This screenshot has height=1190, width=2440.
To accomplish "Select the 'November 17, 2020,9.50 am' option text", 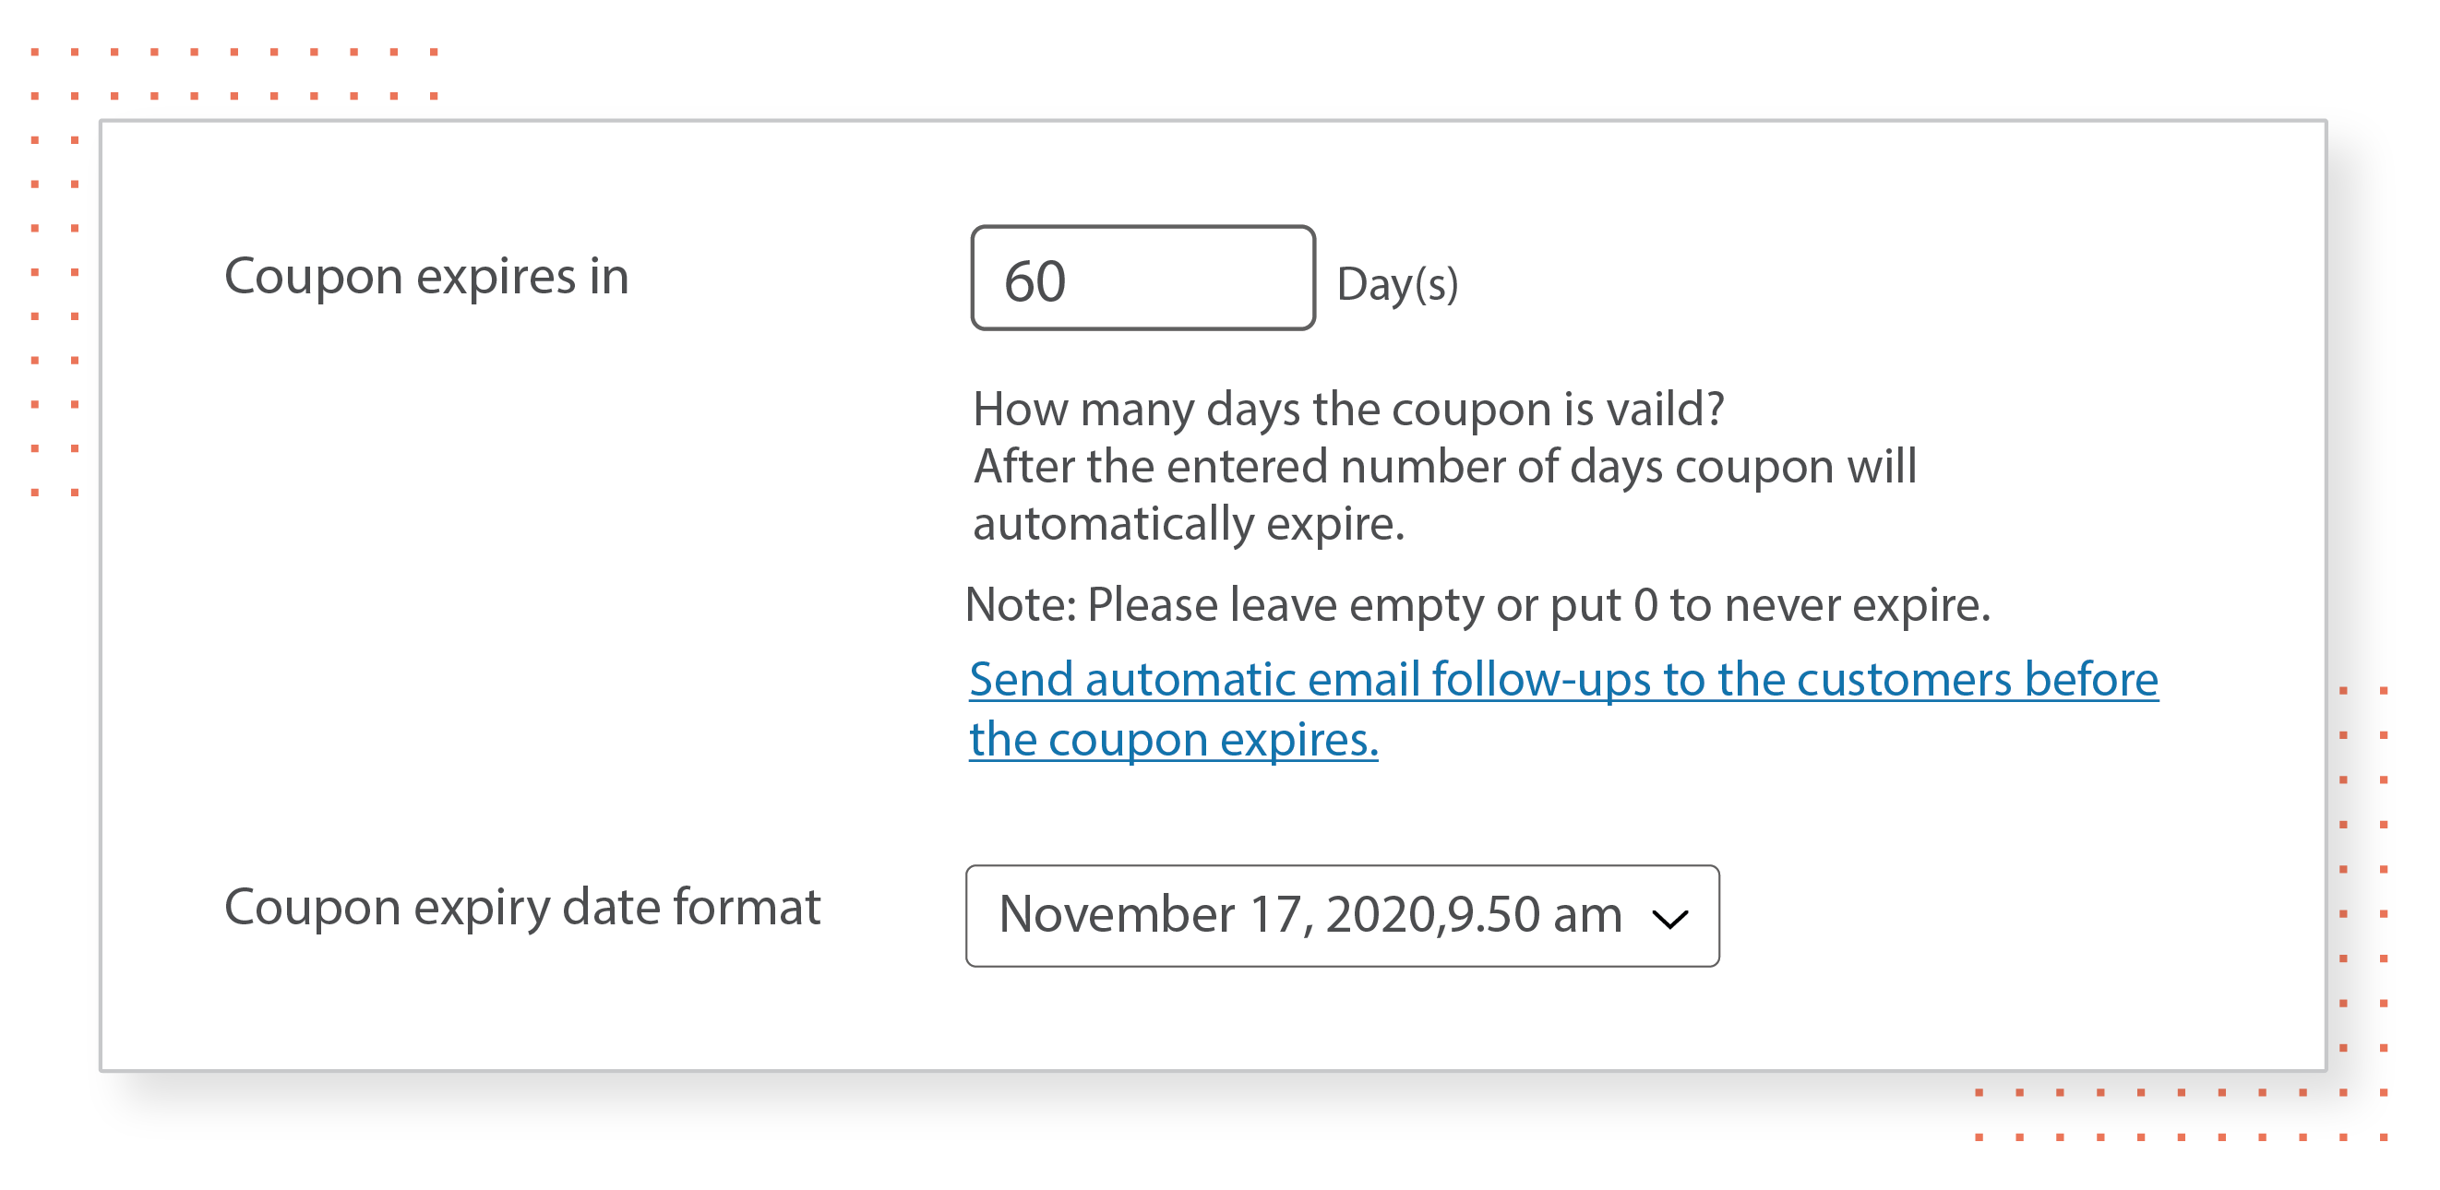I will (x=1310, y=914).
